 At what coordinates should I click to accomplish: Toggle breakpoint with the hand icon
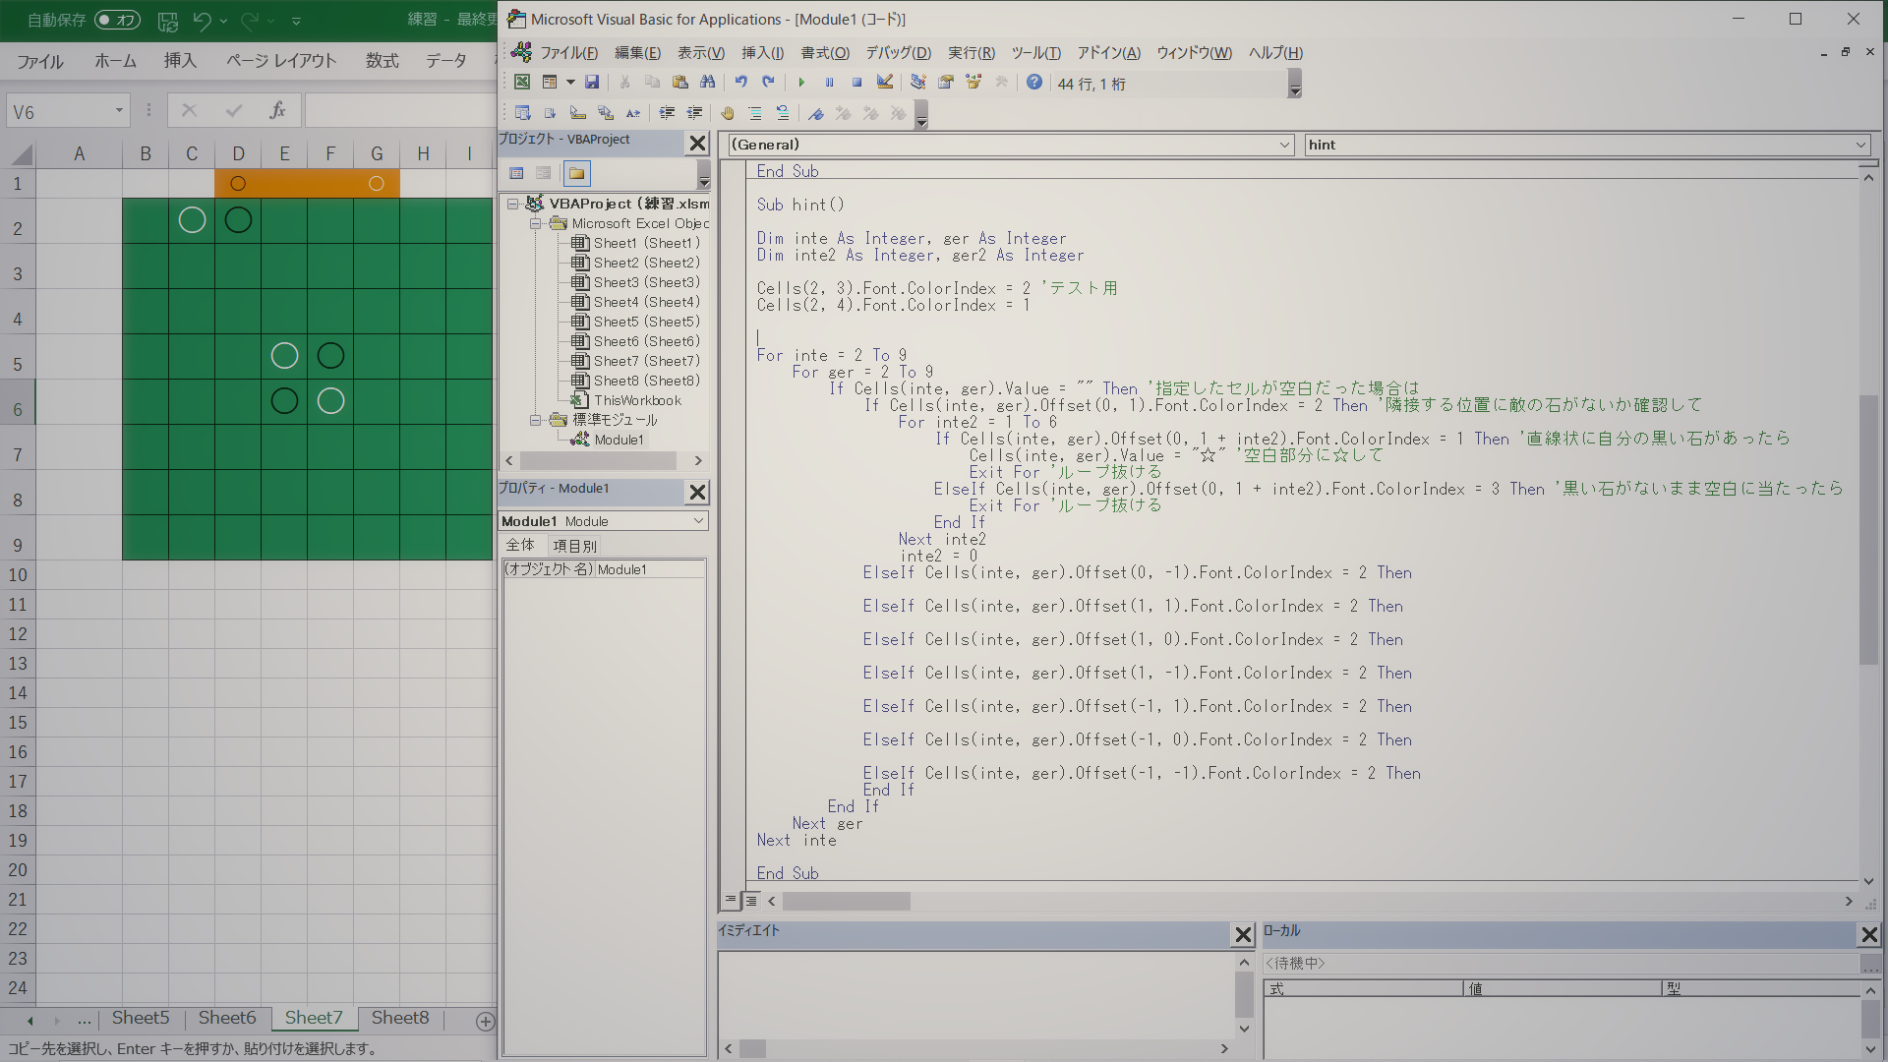point(728,114)
